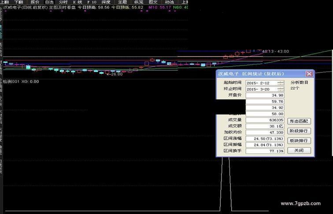Click the 加权均价 value 47.330
Image resolution: width=333 pixels, height=214 pixels.
click(x=265, y=132)
